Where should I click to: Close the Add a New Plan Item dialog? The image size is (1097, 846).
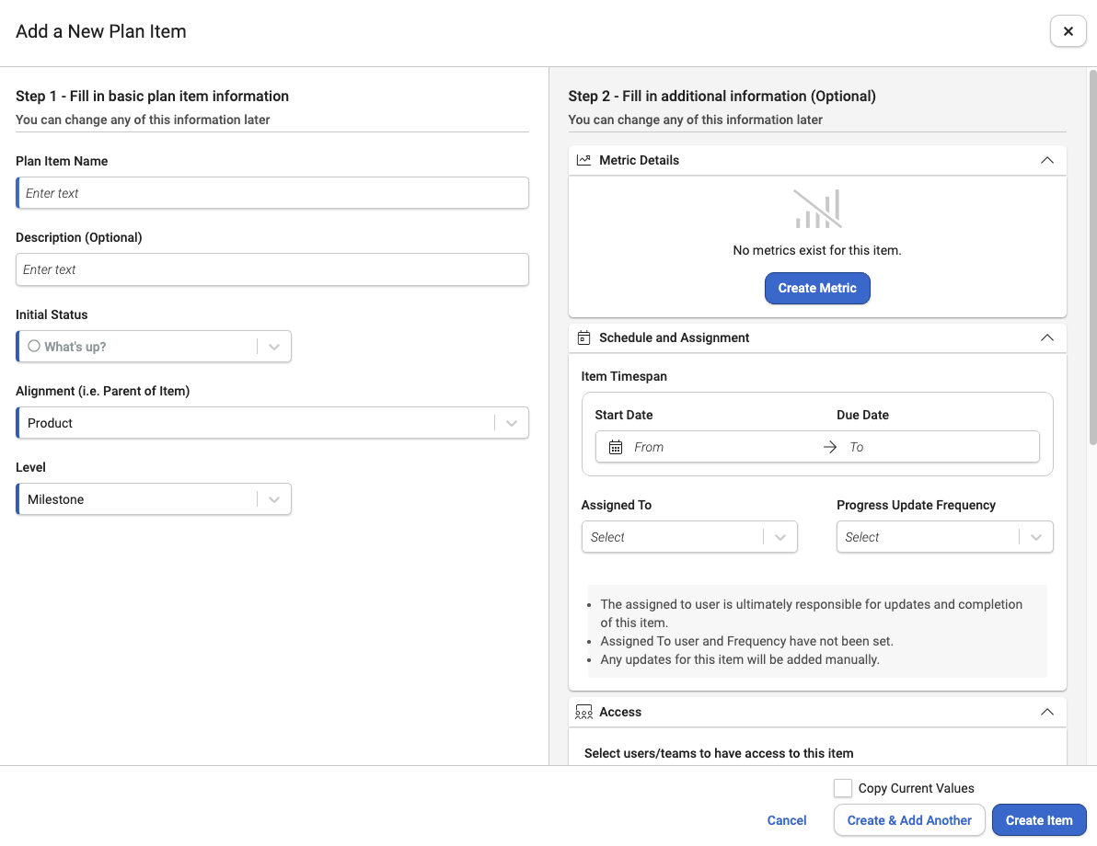click(x=1068, y=31)
